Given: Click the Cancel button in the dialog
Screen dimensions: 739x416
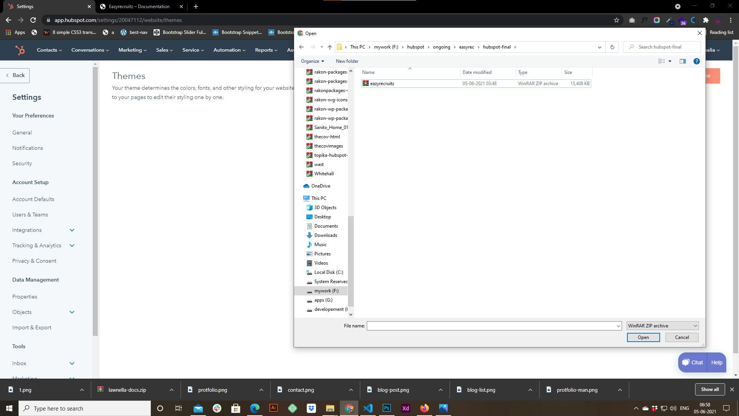Looking at the screenshot, I should point(682,337).
